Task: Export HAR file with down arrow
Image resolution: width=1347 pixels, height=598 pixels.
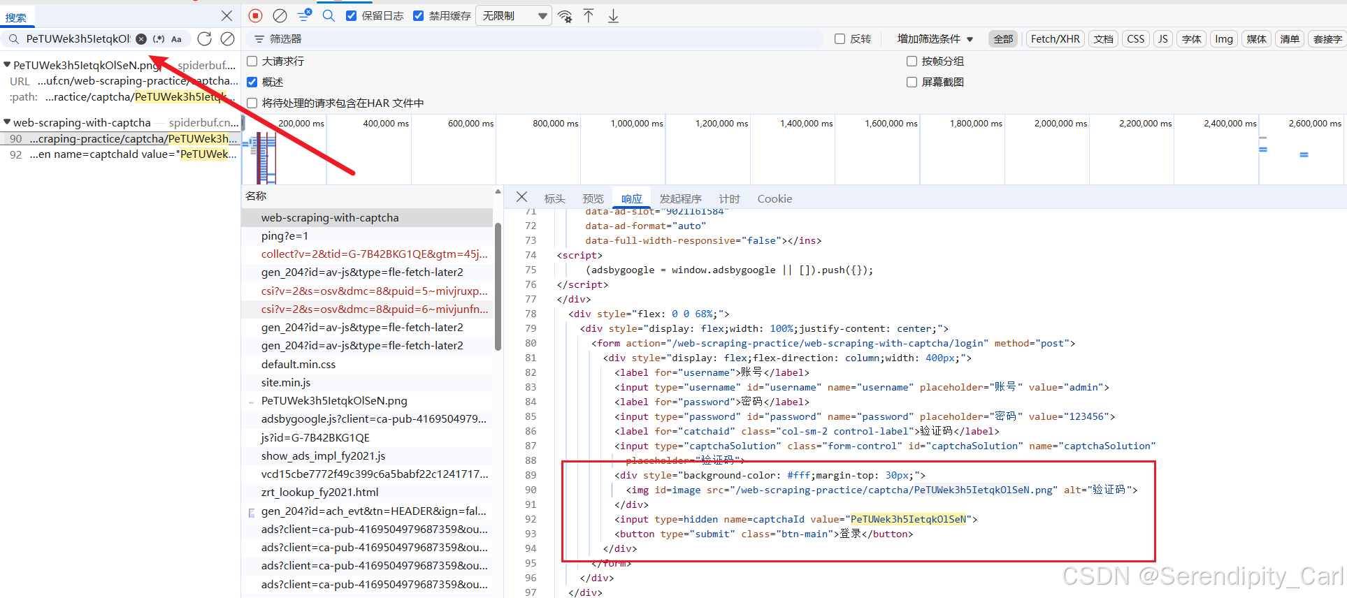Action: 613,15
